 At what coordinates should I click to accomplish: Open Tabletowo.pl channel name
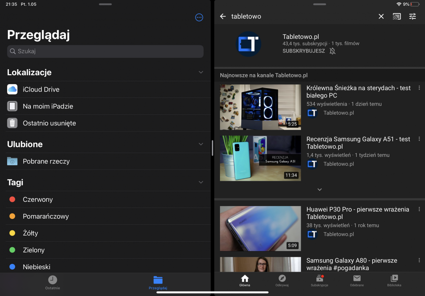301,37
